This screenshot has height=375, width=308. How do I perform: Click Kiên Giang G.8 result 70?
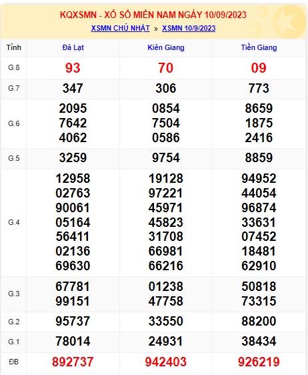point(165,68)
